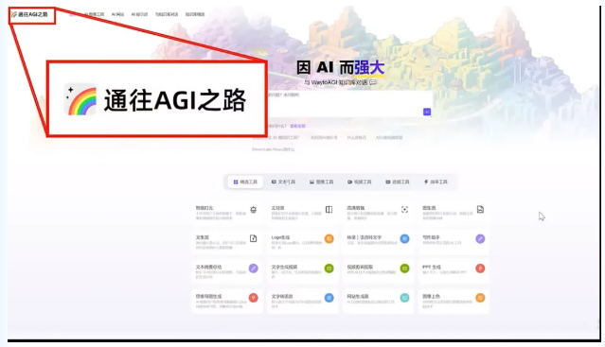Screen dimensions: 605x347
Task: Submit the question with the purple send button
Action: [427, 112]
